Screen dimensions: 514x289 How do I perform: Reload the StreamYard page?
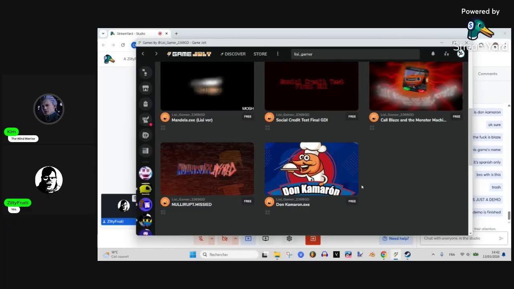[x=123, y=45]
